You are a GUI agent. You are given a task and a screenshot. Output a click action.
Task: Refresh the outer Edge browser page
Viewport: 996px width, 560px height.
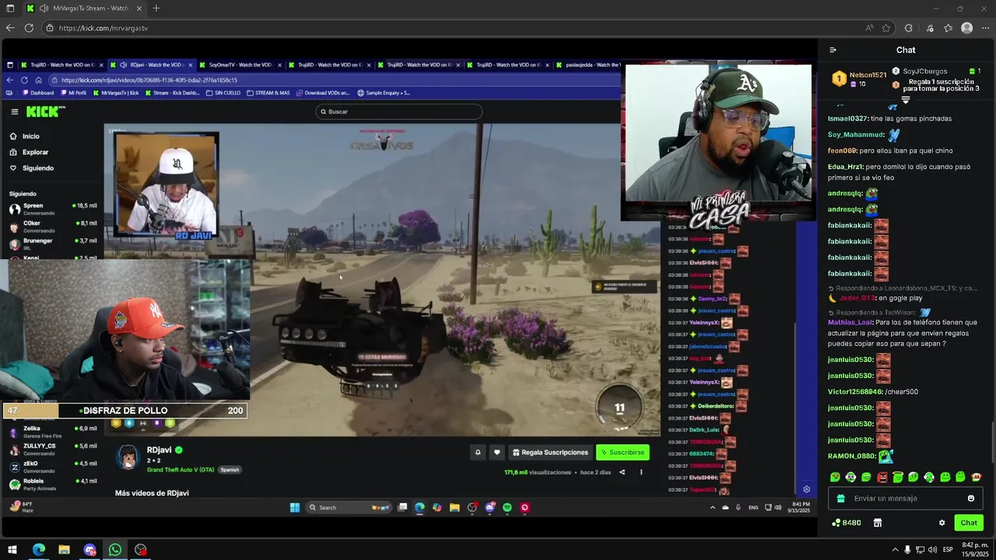(x=29, y=28)
